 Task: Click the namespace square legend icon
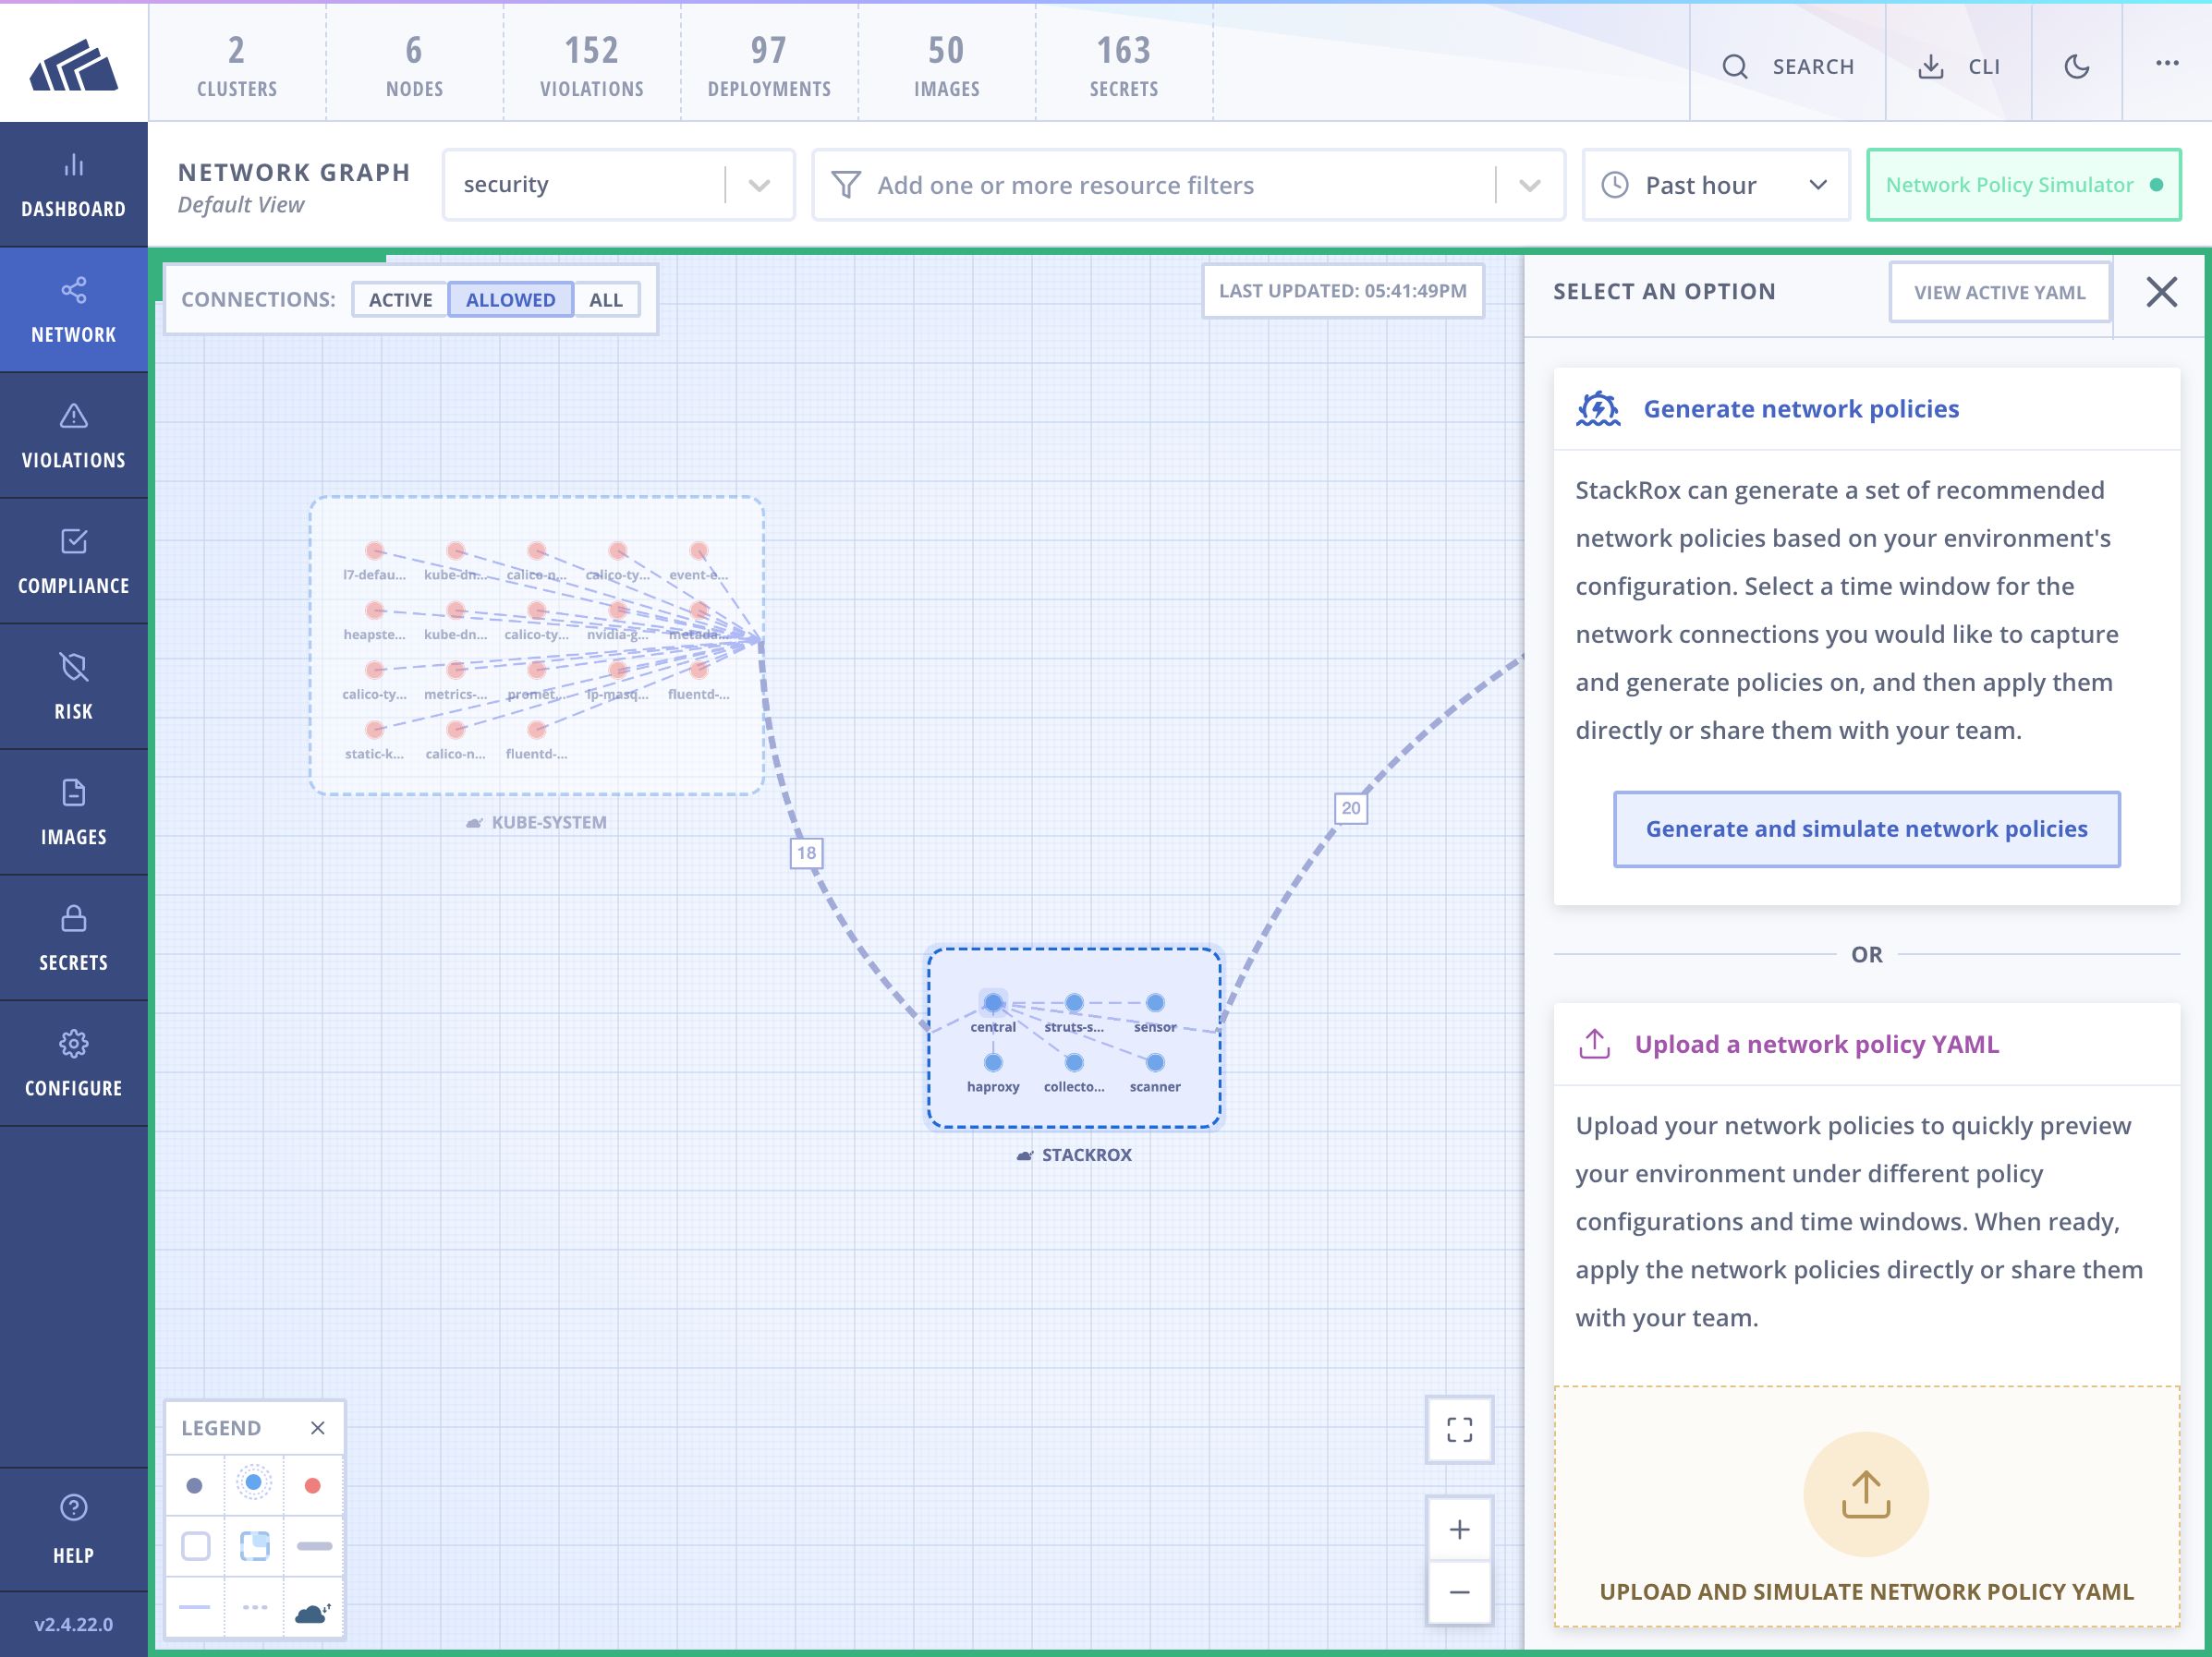pos(195,1546)
